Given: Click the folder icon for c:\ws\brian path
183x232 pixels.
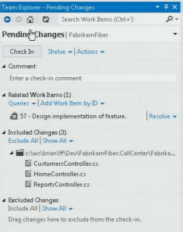Looking at the screenshot, I should pyautogui.click(x=20, y=153).
